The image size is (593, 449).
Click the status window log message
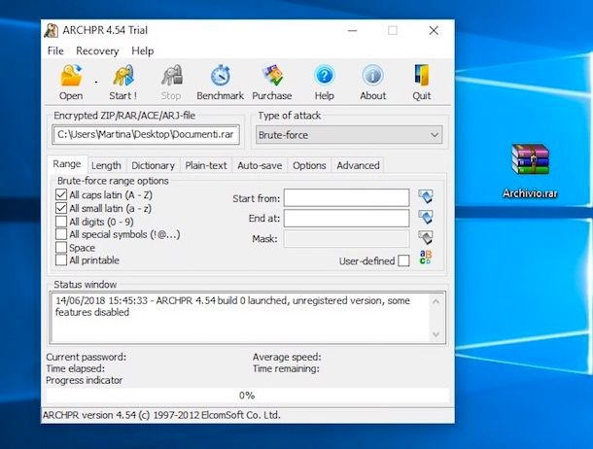[232, 306]
